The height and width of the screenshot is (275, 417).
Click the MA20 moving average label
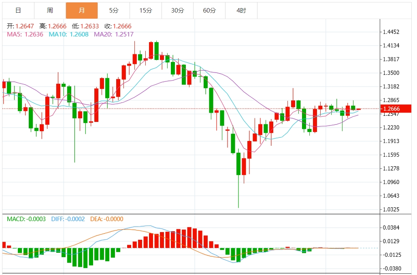click(114, 34)
